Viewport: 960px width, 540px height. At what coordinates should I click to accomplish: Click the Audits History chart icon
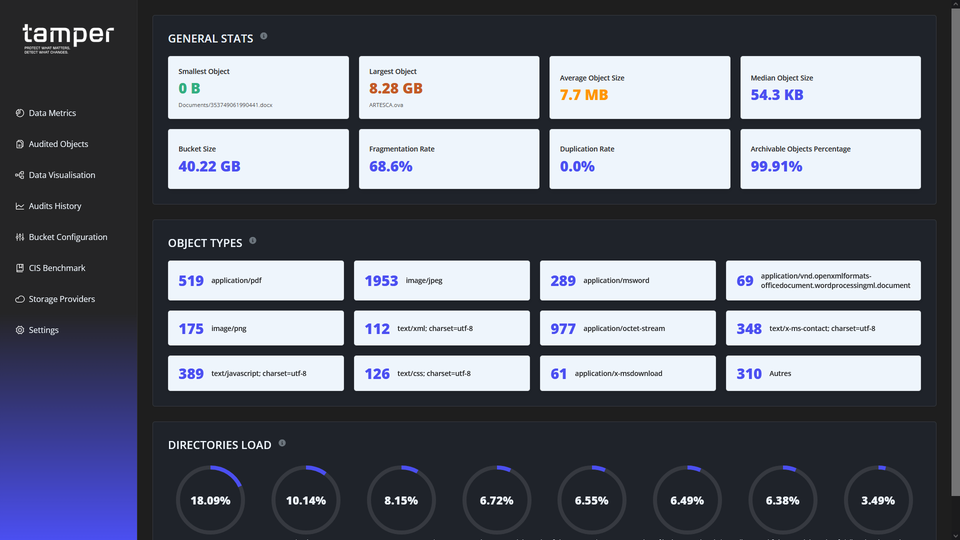(20, 206)
